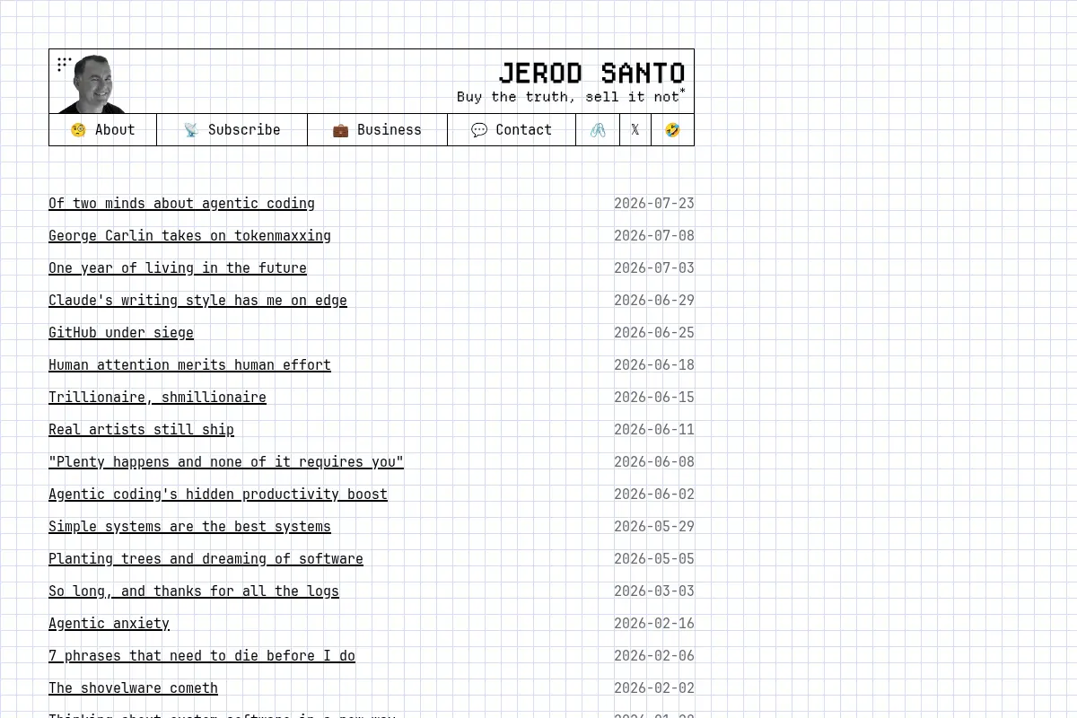Click the date 2026-07-08
The width and height of the screenshot is (1077, 718).
(x=654, y=236)
